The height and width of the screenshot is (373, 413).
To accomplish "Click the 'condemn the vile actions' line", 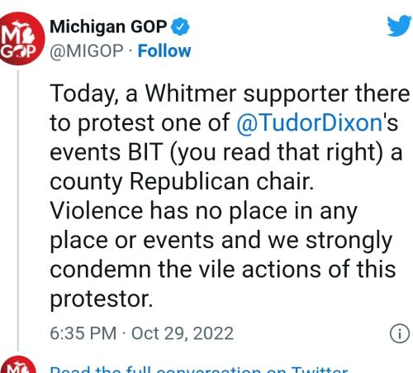I will tap(223, 269).
